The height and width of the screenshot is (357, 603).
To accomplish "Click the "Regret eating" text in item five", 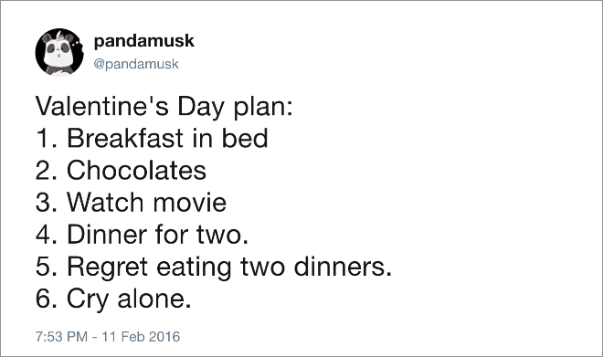I will tap(150, 268).
